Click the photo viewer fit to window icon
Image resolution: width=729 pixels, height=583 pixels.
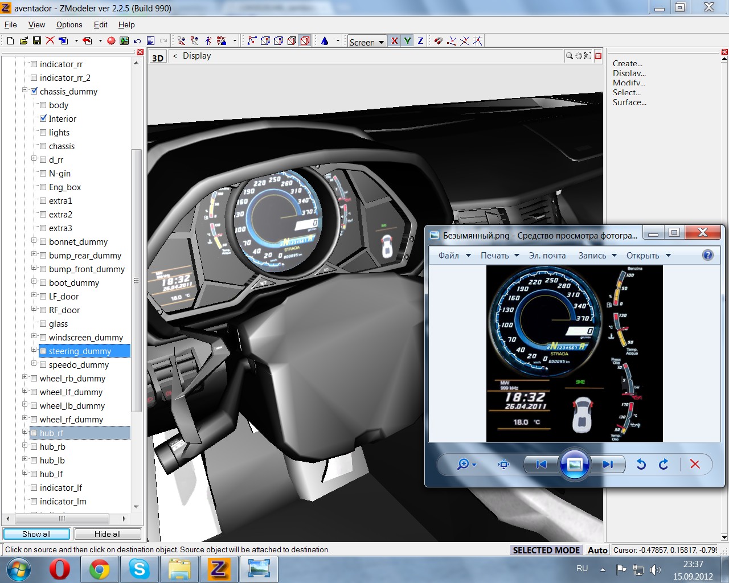(x=503, y=464)
